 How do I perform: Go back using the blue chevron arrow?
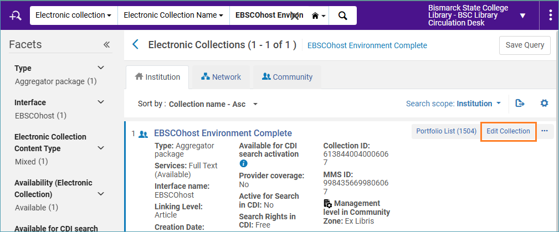point(135,45)
